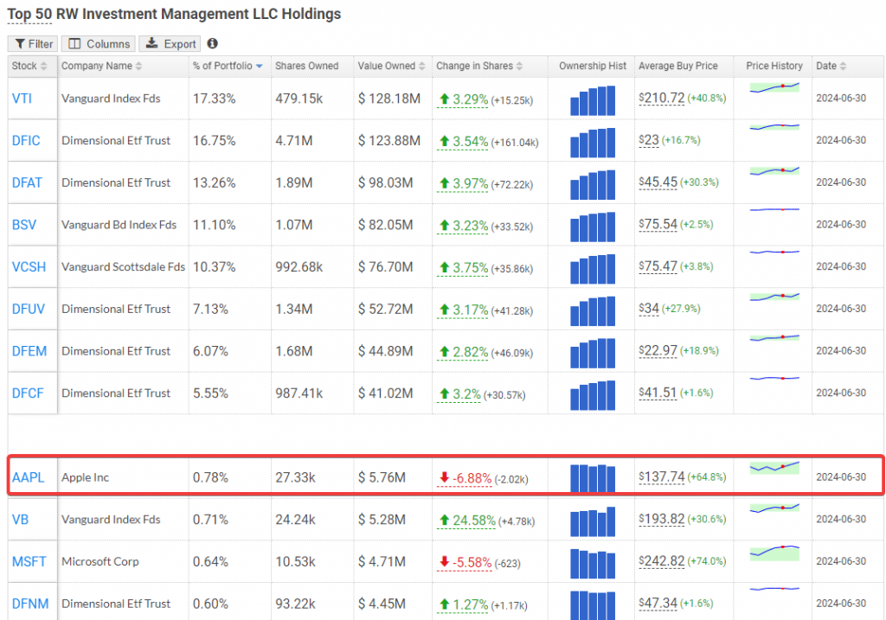Click the $75.54 average buy price
886x620 pixels.
point(658,224)
